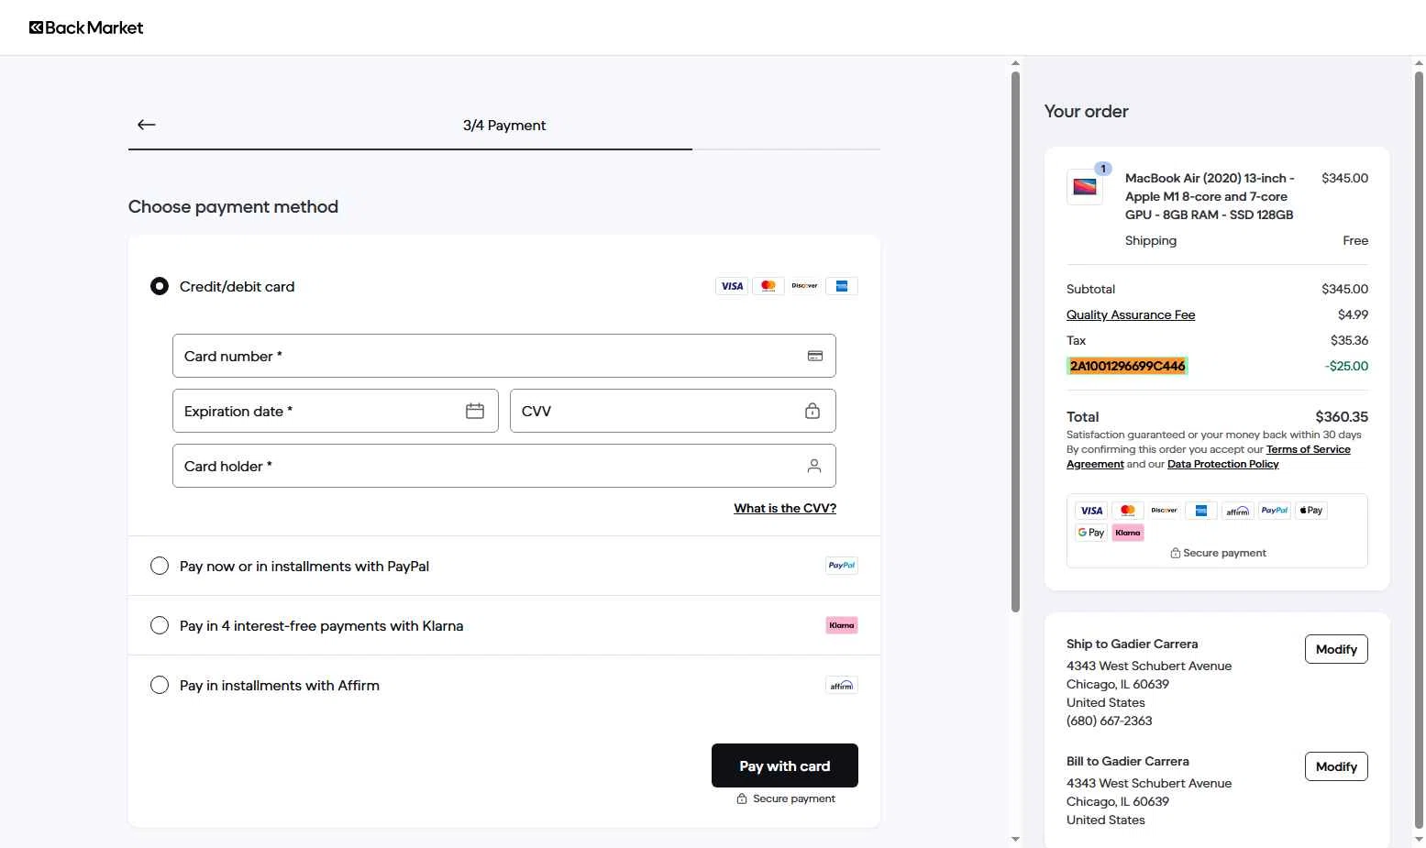Screen dimensions: 1426x848
Task: Click the quantity badge on product thumbnail
Action: (1103, 169)
